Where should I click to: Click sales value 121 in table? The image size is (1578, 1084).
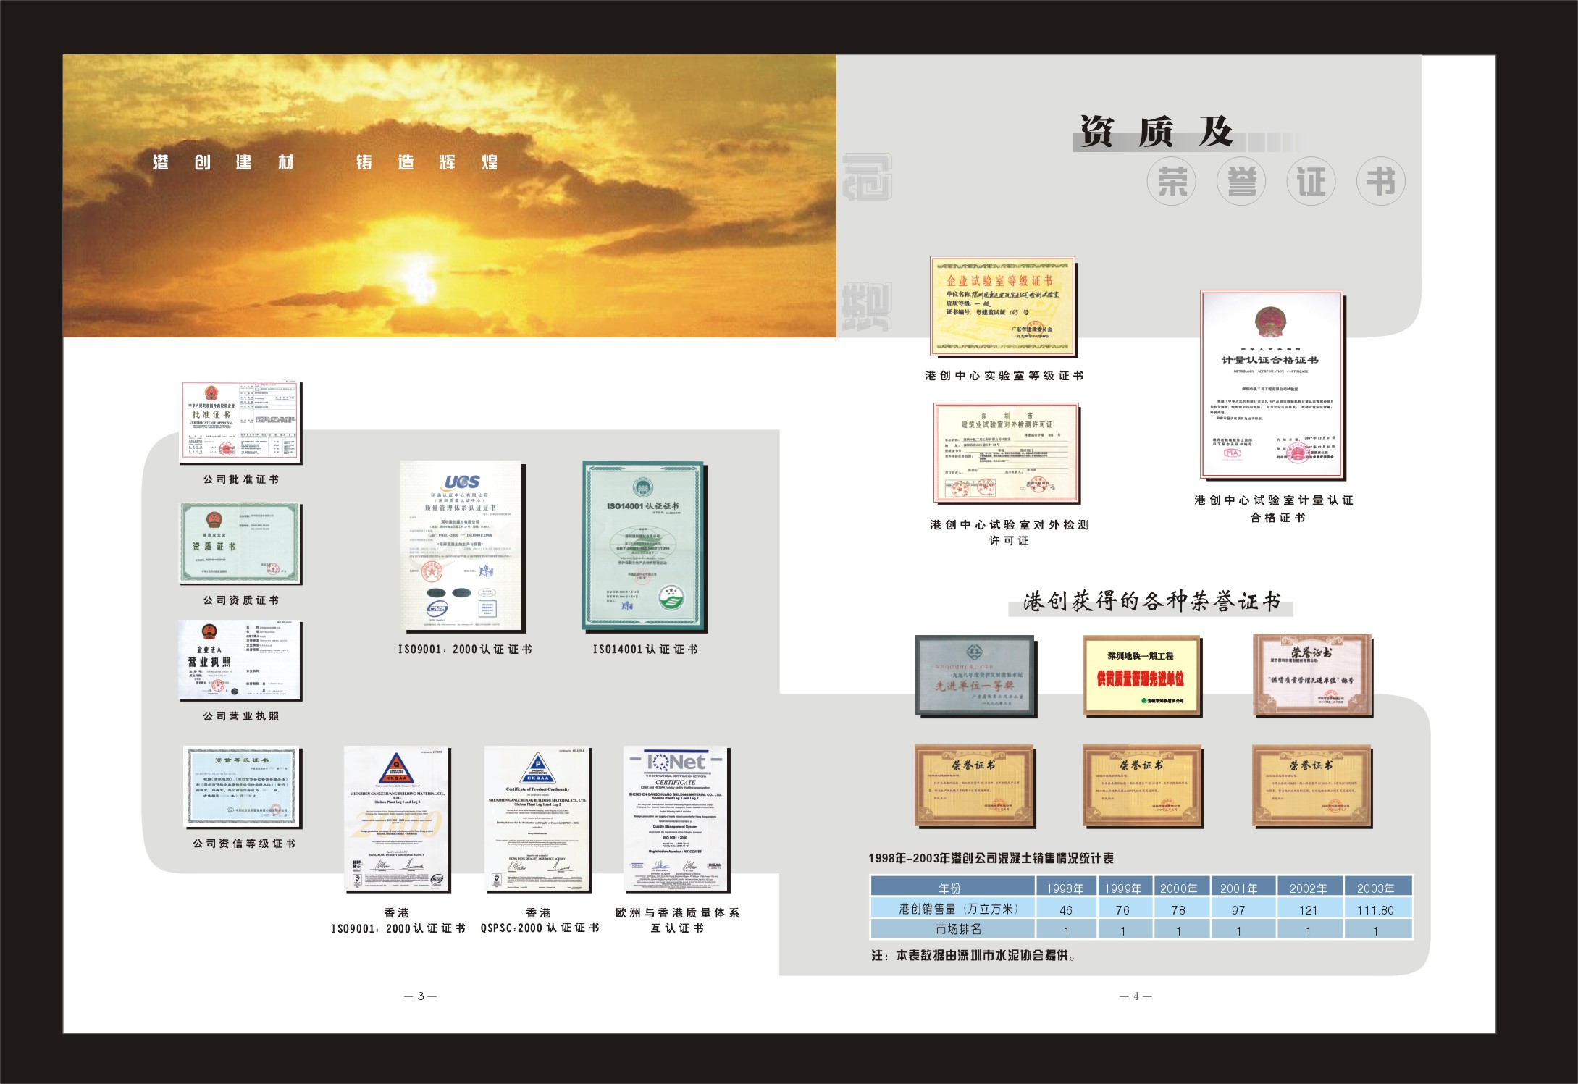click(1308, 910)
